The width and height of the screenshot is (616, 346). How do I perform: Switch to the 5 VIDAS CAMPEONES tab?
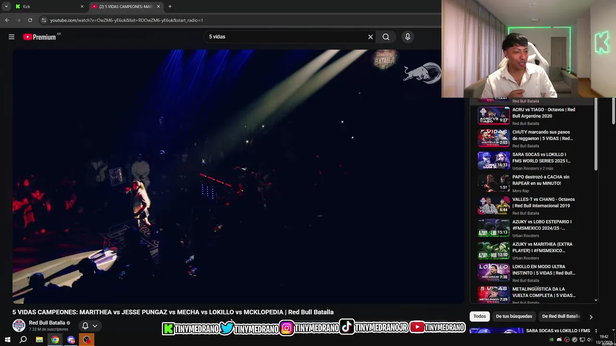127,6
